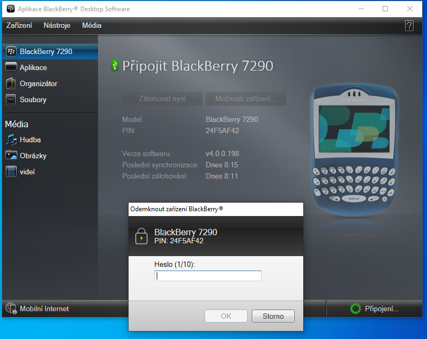Click the Aplikace sidebar icon
The image size is (427, 339).
click(x=11, y=67)
